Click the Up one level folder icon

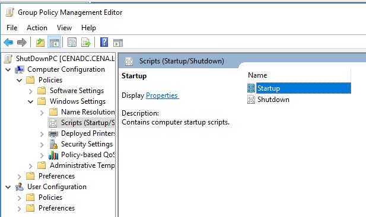[x=40, y=43]
